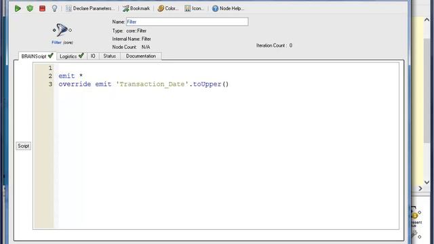The height and width of the screenshot is (244, 434).
Task: Click the green shield run icon
Action: tap(30, 9)
